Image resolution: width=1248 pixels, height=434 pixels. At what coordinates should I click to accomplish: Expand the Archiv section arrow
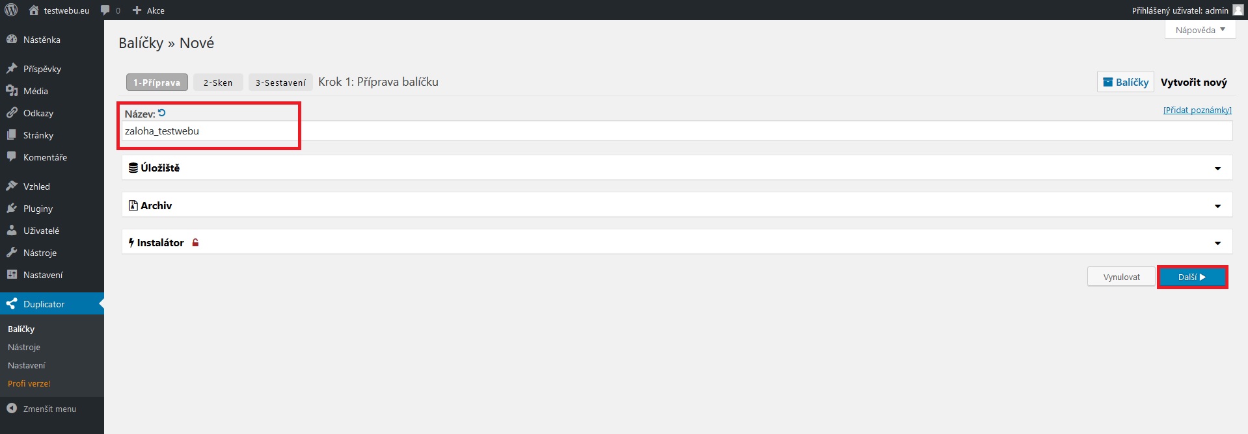click(x=1217, y=206)
